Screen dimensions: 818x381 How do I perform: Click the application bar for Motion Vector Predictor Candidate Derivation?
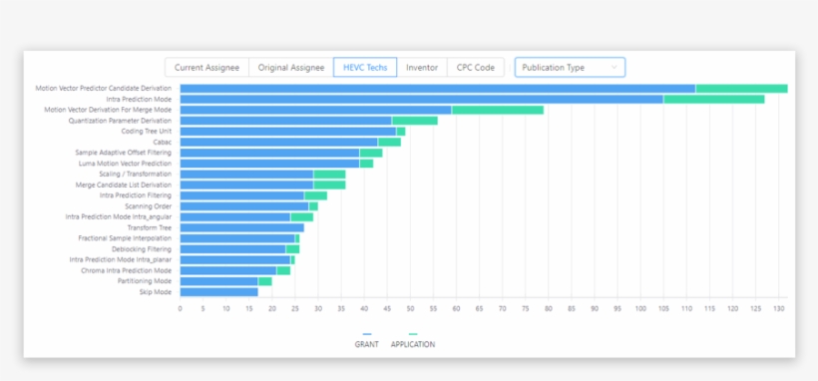(741, 88)
